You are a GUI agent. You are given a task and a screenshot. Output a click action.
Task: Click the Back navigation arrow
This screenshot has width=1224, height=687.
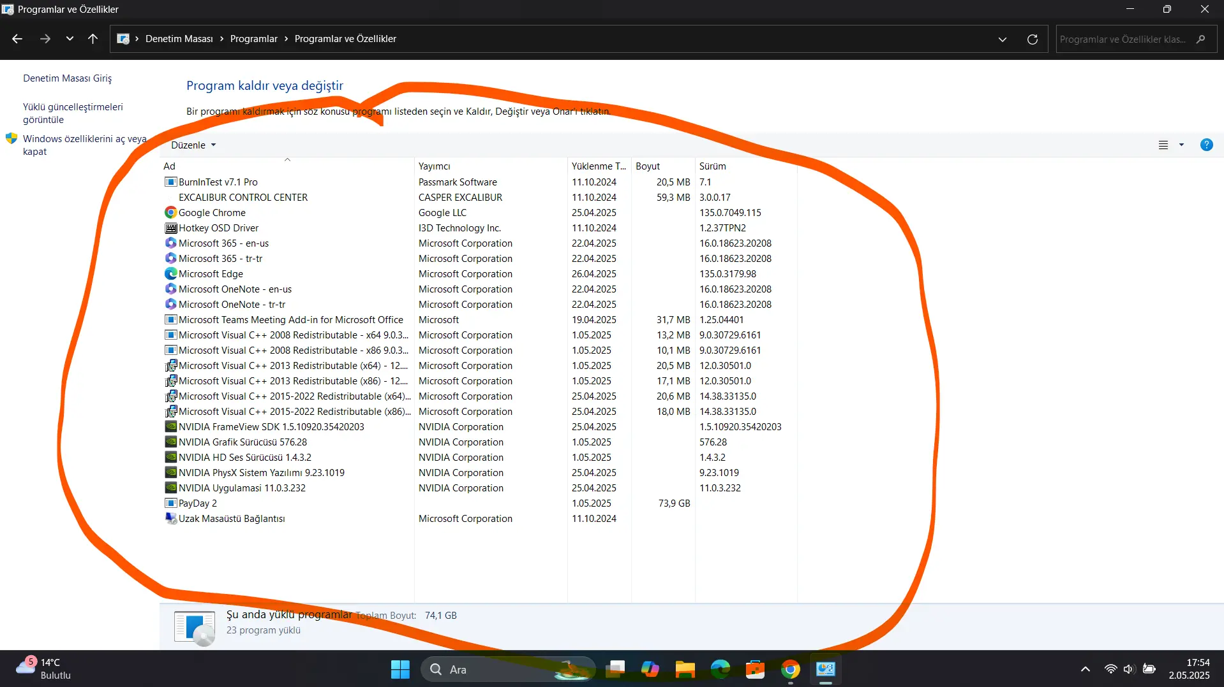[x=17, y=39]
